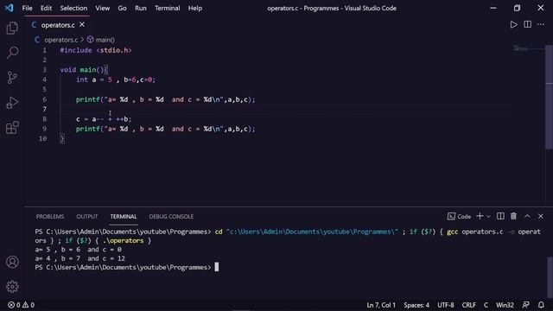Switch to the DEBUG CONSOLE tab
Viewport: 553px width, 311px height.
tap(171, 217)
